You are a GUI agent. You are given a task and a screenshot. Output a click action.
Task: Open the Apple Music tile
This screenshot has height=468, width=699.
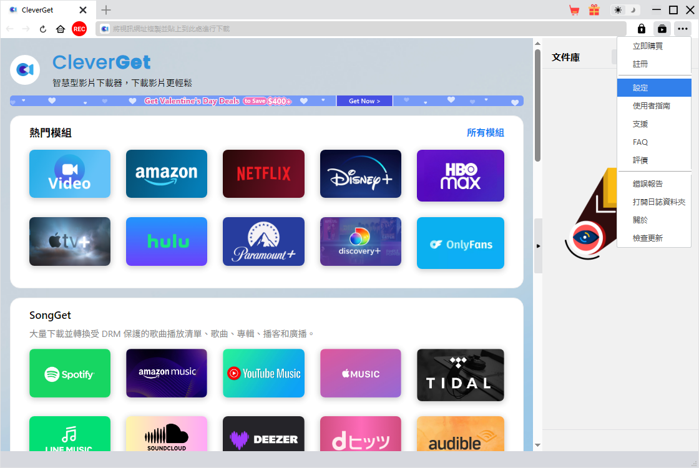tap(361, 373)
